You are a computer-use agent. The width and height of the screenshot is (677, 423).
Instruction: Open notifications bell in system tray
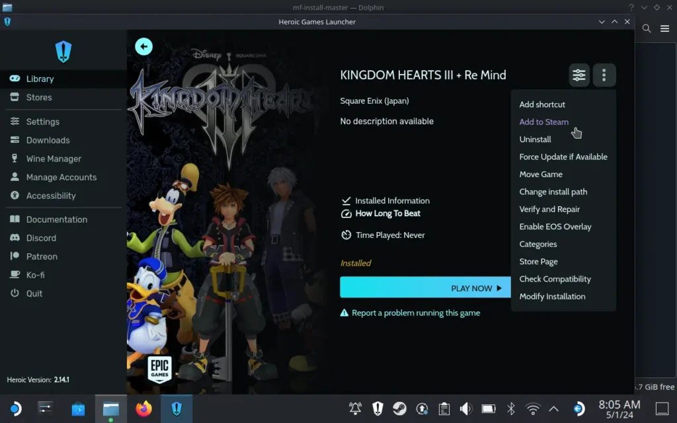click(355, 408)
